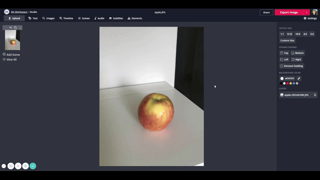Set output size to 1:1
320x180 pixels.
[282, 34]
